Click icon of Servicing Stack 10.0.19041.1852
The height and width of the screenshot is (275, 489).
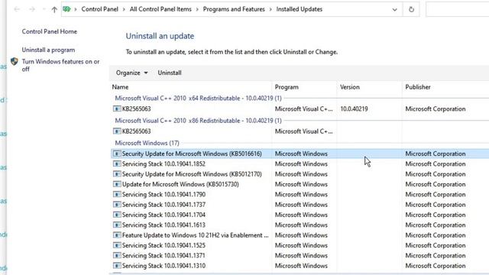pyautogui.click(x=117, y=164)
